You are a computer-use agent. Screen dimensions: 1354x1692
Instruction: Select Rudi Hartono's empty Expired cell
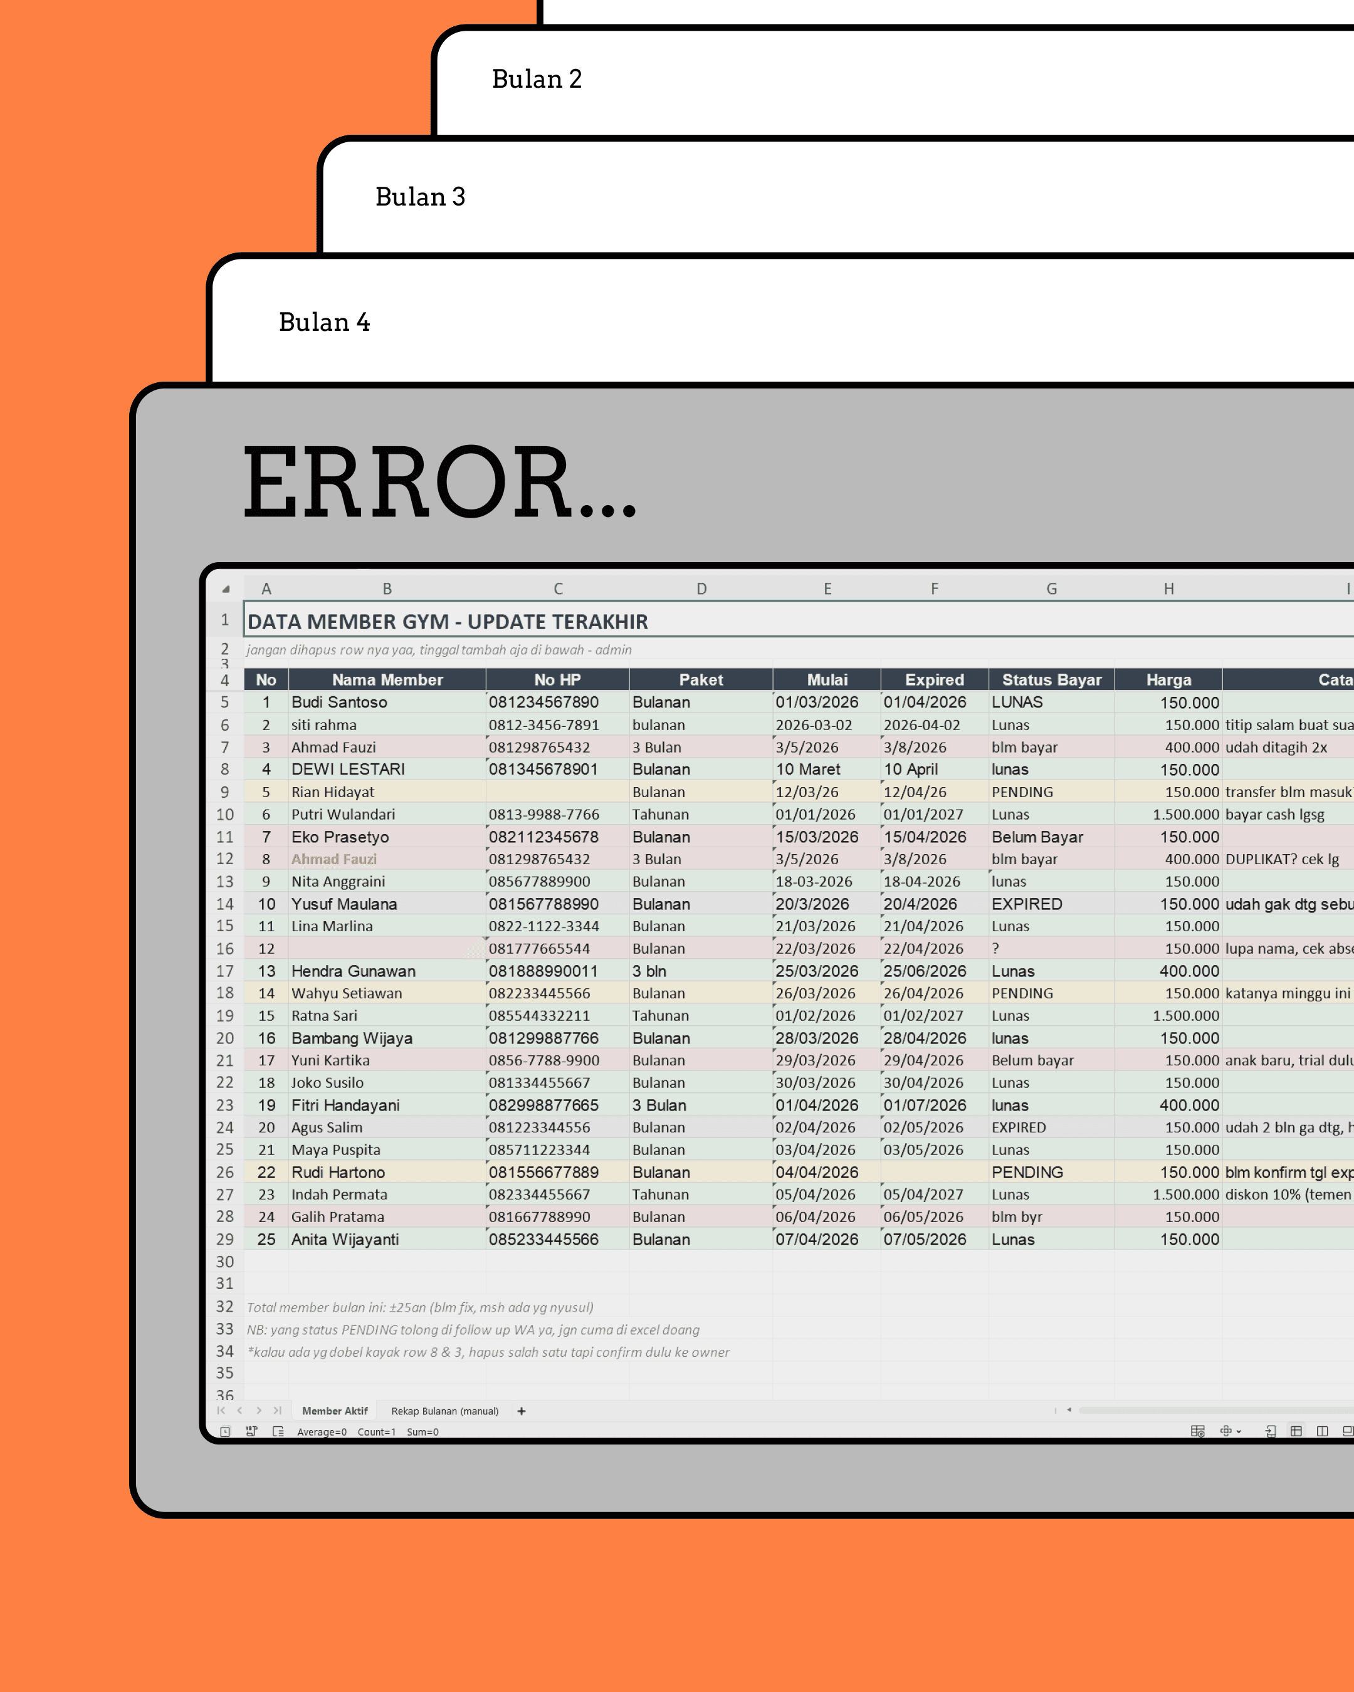point(935,1172)
